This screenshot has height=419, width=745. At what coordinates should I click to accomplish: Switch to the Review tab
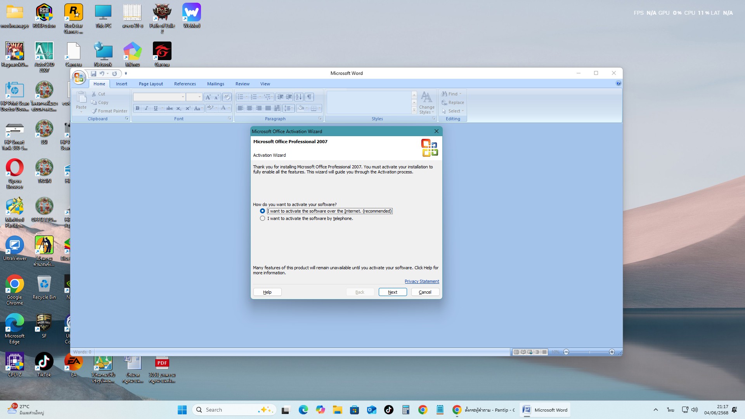[x=243, y=84]
